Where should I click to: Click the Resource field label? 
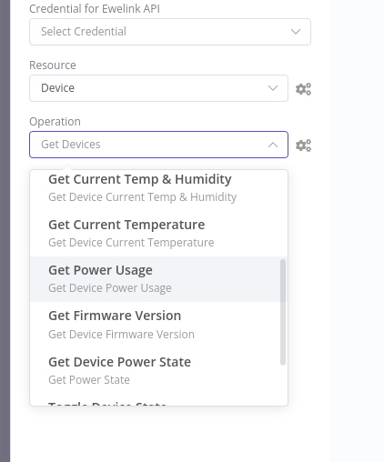[53, 65]
